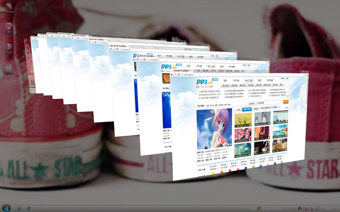Click the orange search button
The height and width of the screenshot is (212, 340).
coord(286,102)
